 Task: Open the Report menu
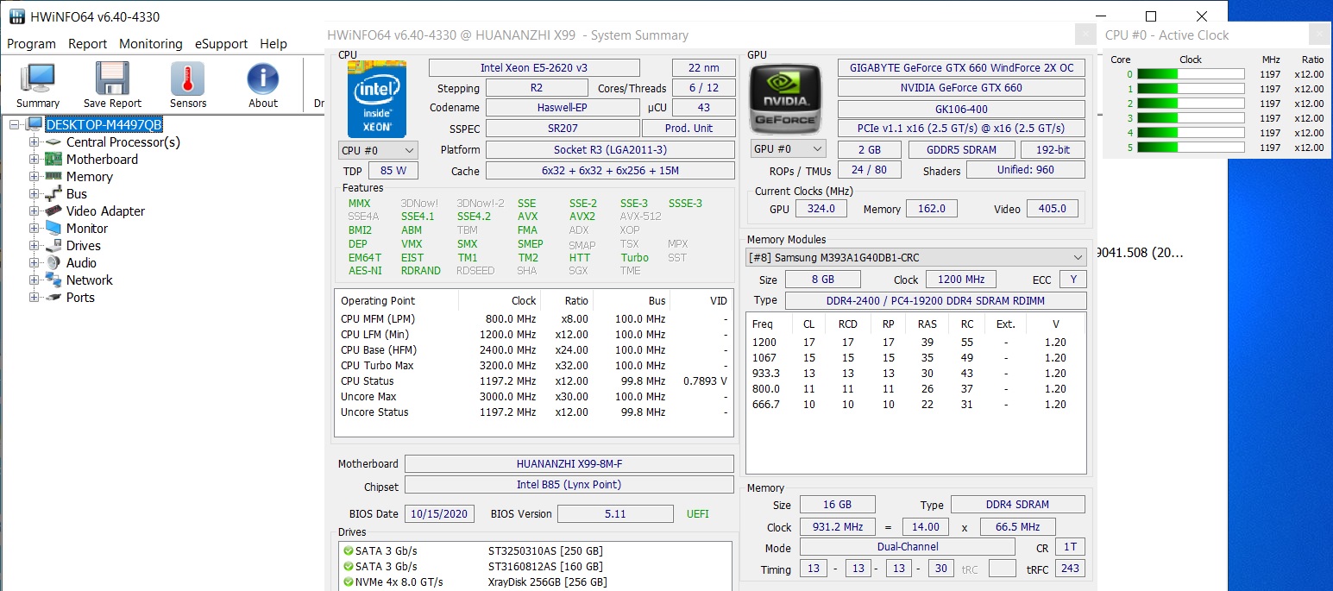(x=87, y=44)
